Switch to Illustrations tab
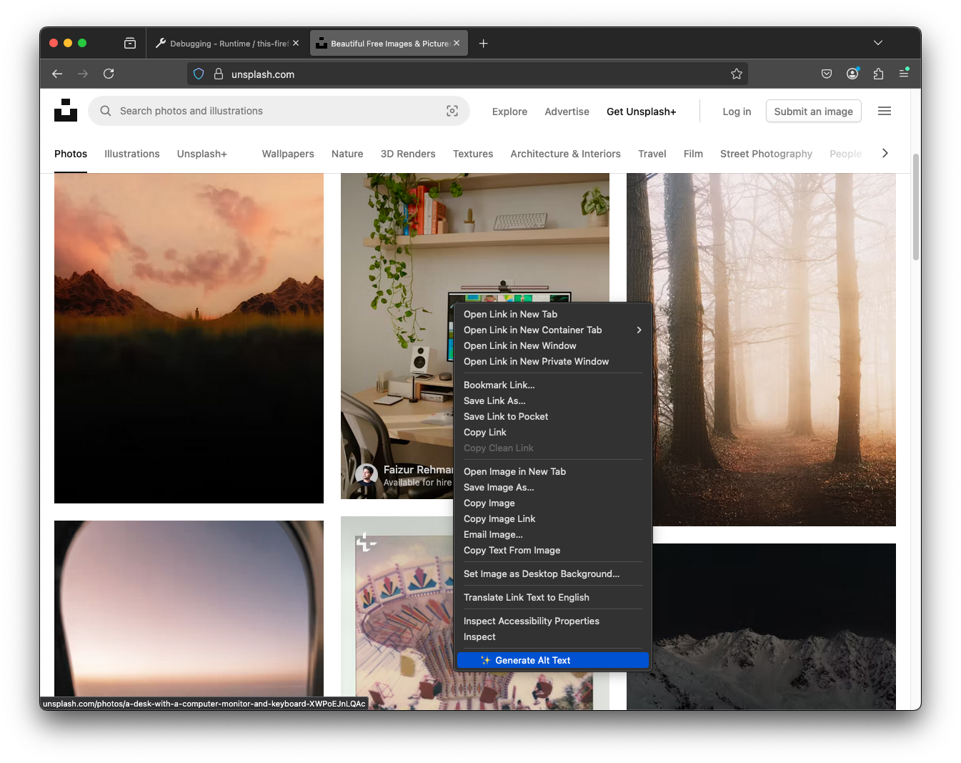 click(x=132, y=154)
